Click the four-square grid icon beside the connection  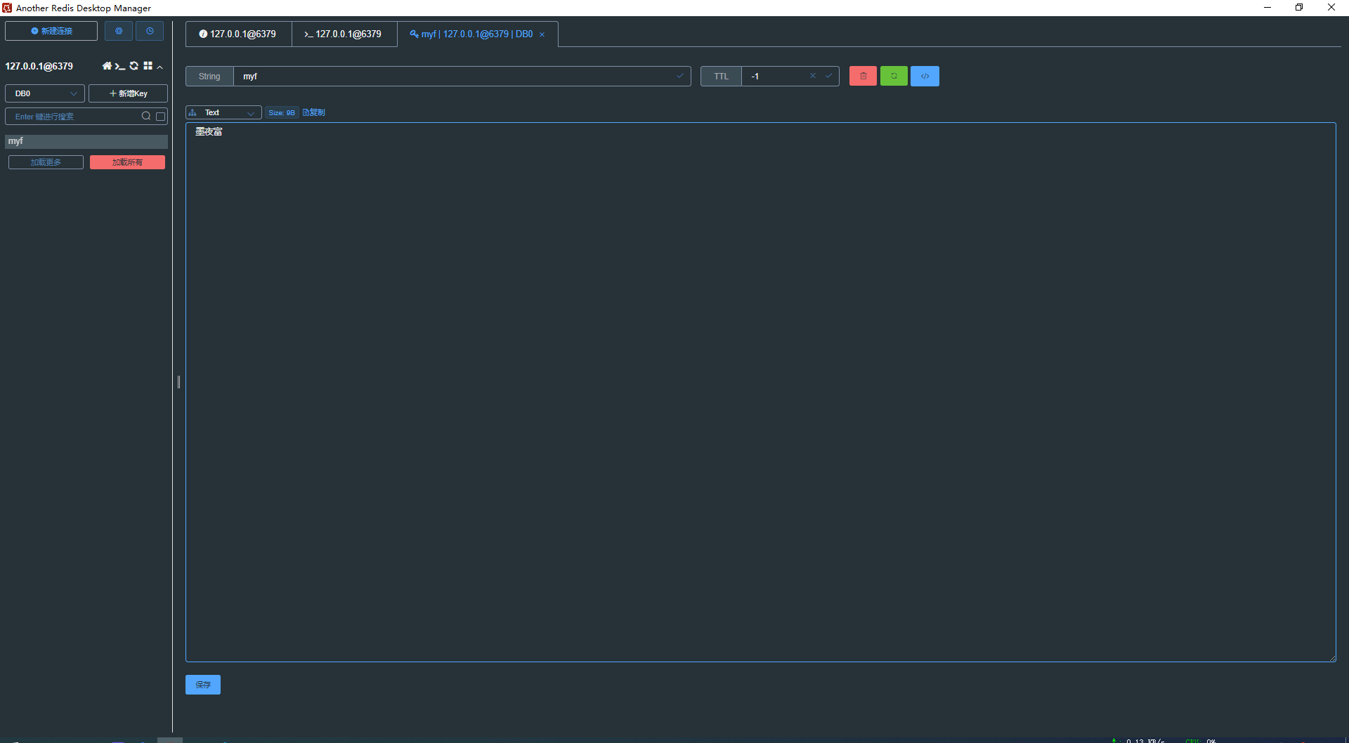coord(148,66)
